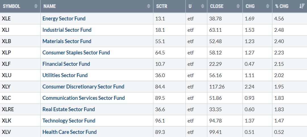Viewport: 307px width, 137px height.
Task: Click the CHG column sort arrows
Action: [x=267, y=6]
